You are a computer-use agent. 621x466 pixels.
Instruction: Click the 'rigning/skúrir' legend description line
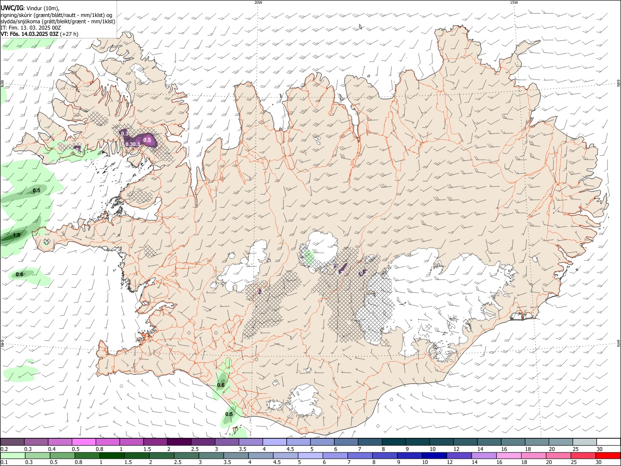[x=56, y=15]
